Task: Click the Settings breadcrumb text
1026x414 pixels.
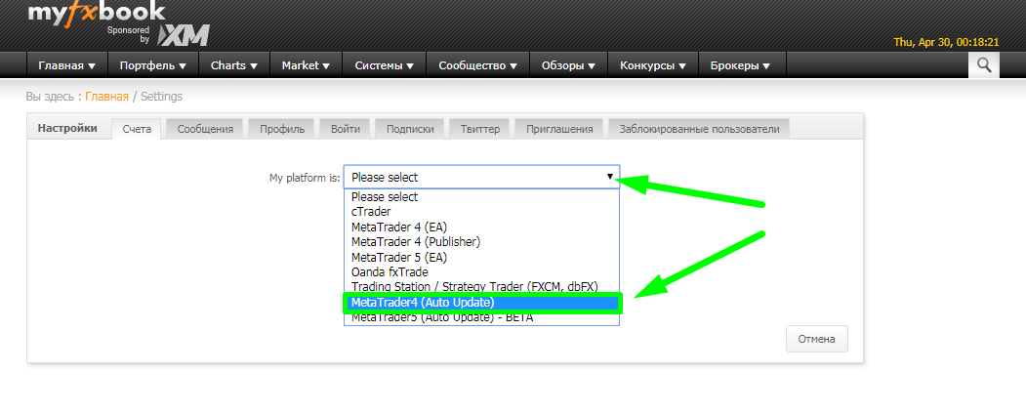Action: (162, 97)
